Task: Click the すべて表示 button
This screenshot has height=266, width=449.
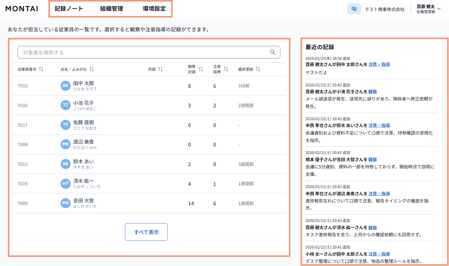Action: [146, 232]
